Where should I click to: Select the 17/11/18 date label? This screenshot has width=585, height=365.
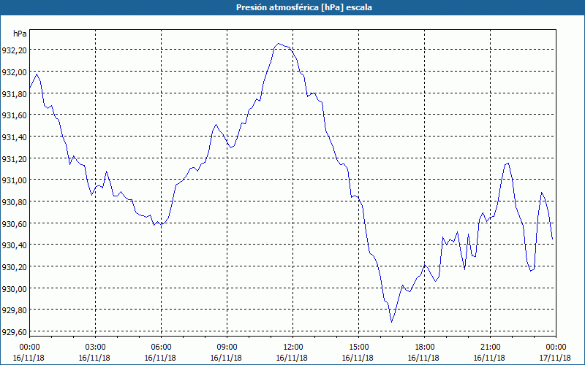coord(555,358)
